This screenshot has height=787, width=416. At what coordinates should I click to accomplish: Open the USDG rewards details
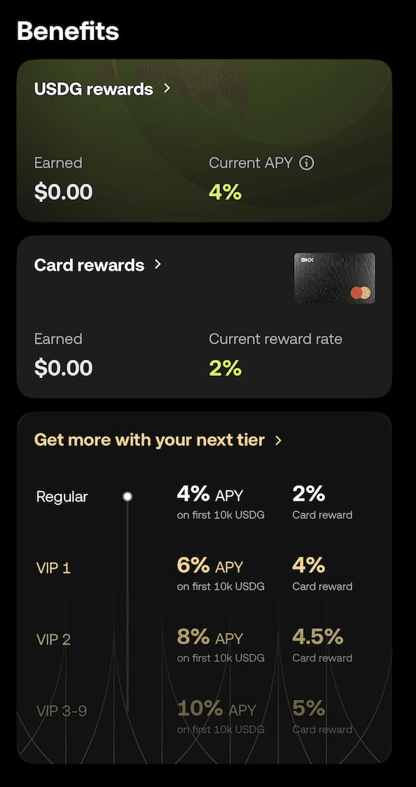pos(94,89)
